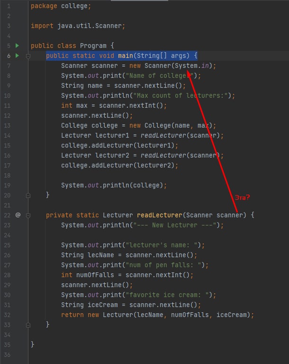
Task: Click the 'return new Lecturer' statement
Action: 158,315
